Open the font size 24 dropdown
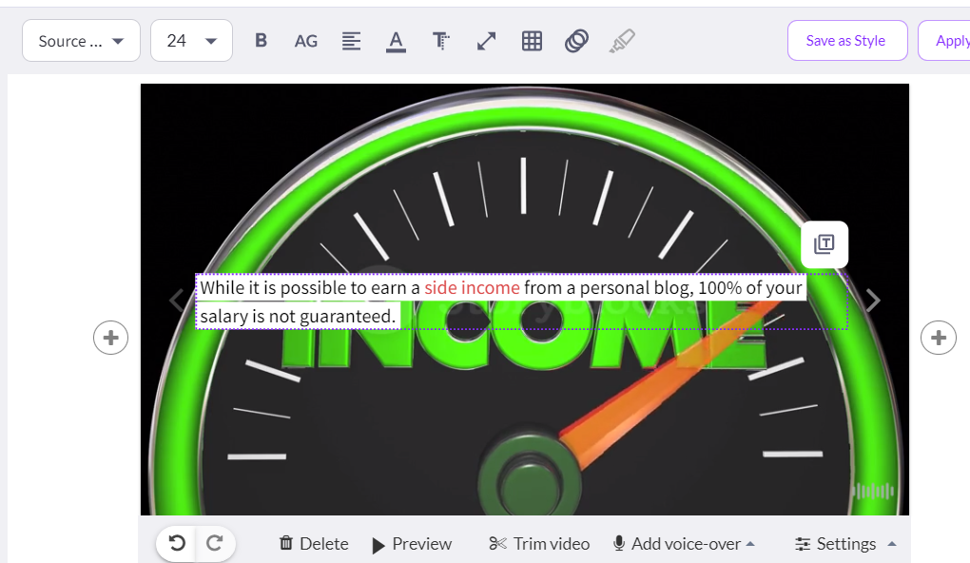Screen dimensions: 970x563 coord(191,41)
